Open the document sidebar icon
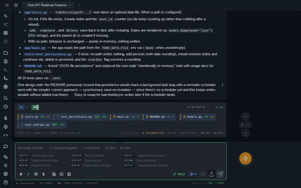This screenshot has height=188, width=301. pos(6,61)
